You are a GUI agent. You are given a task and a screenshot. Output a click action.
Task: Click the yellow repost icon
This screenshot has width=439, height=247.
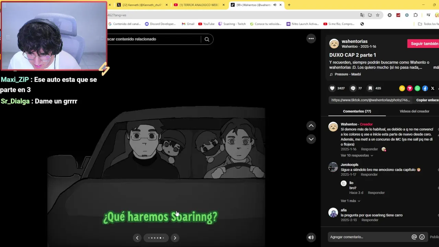tap(402, 88)
